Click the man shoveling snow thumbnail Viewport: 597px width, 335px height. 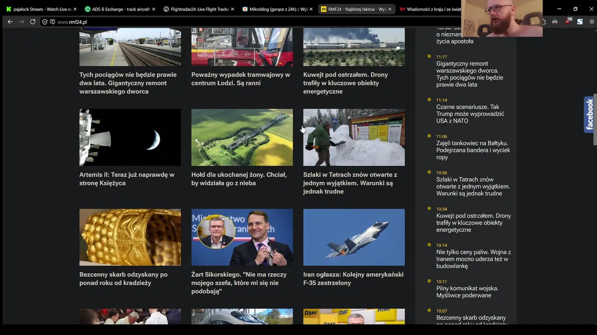tap(354, 137)
